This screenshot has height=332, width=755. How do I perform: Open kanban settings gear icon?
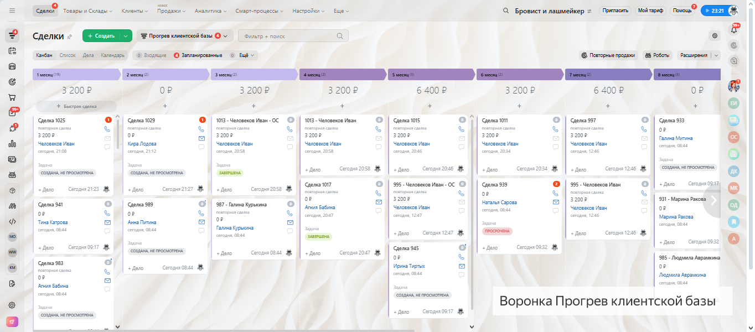click(715, 36)
